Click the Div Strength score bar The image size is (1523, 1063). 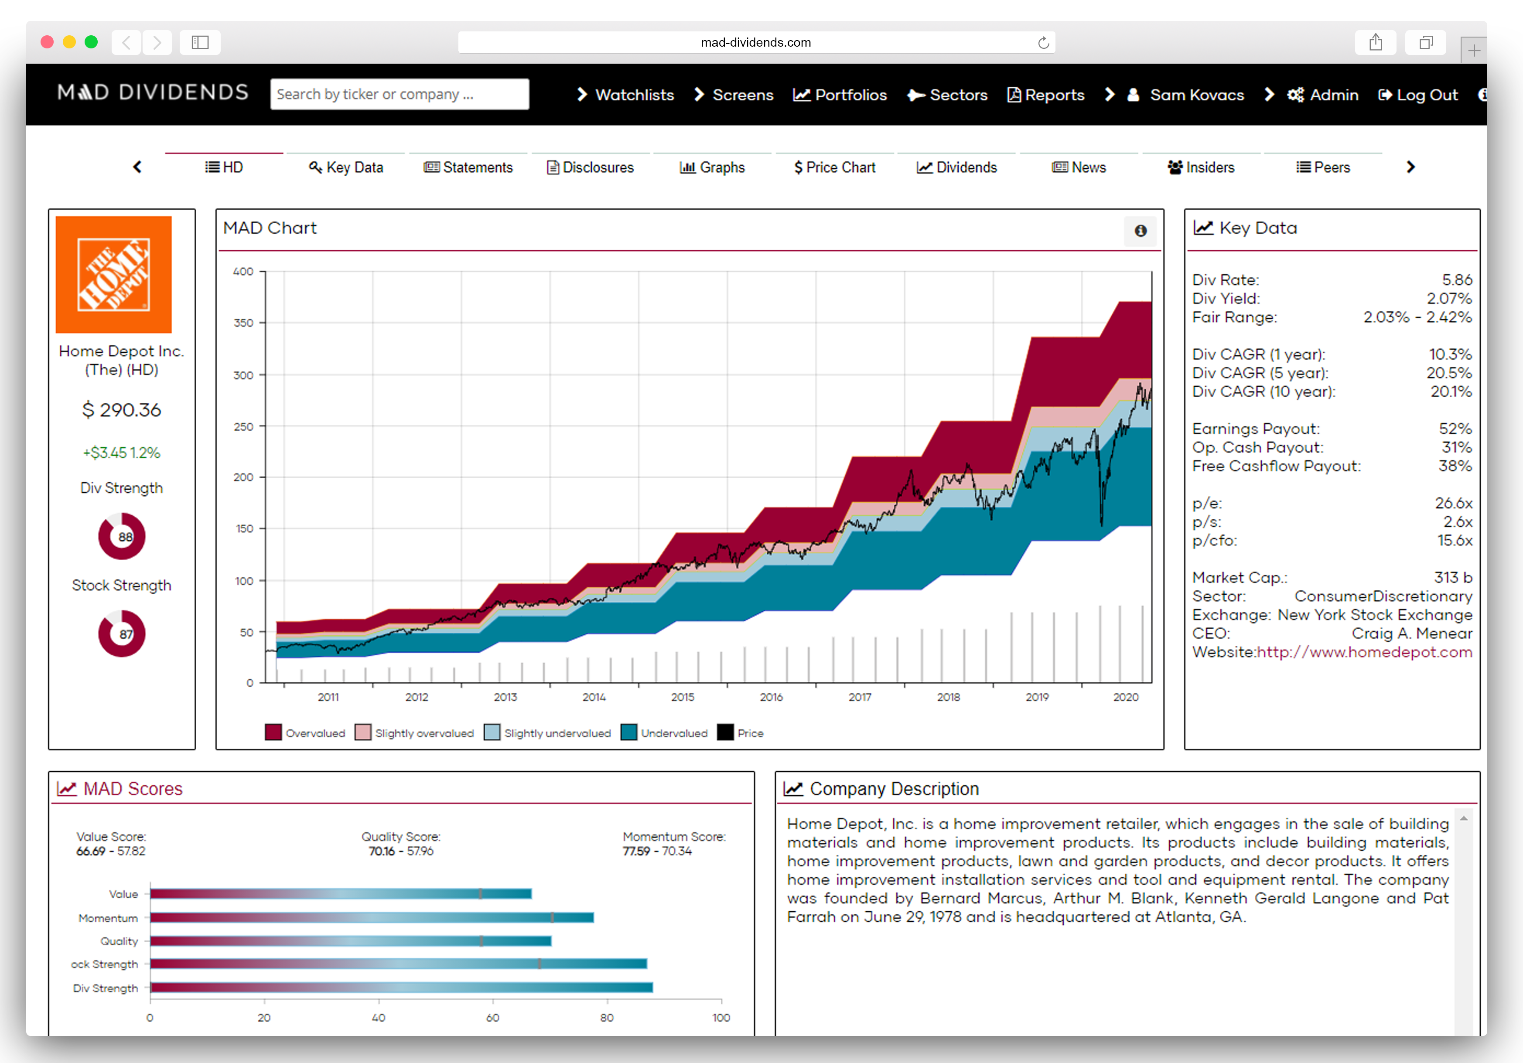402,988
